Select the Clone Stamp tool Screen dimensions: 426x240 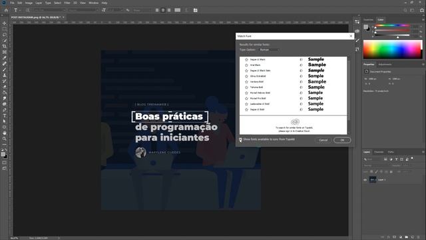pos(5,75)
